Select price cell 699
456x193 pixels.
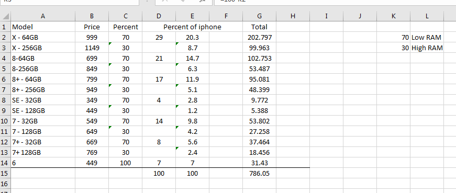coord(92,59)
